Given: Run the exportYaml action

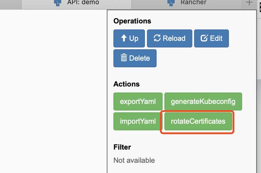Looking at the screenshot, I should [137, 101].
